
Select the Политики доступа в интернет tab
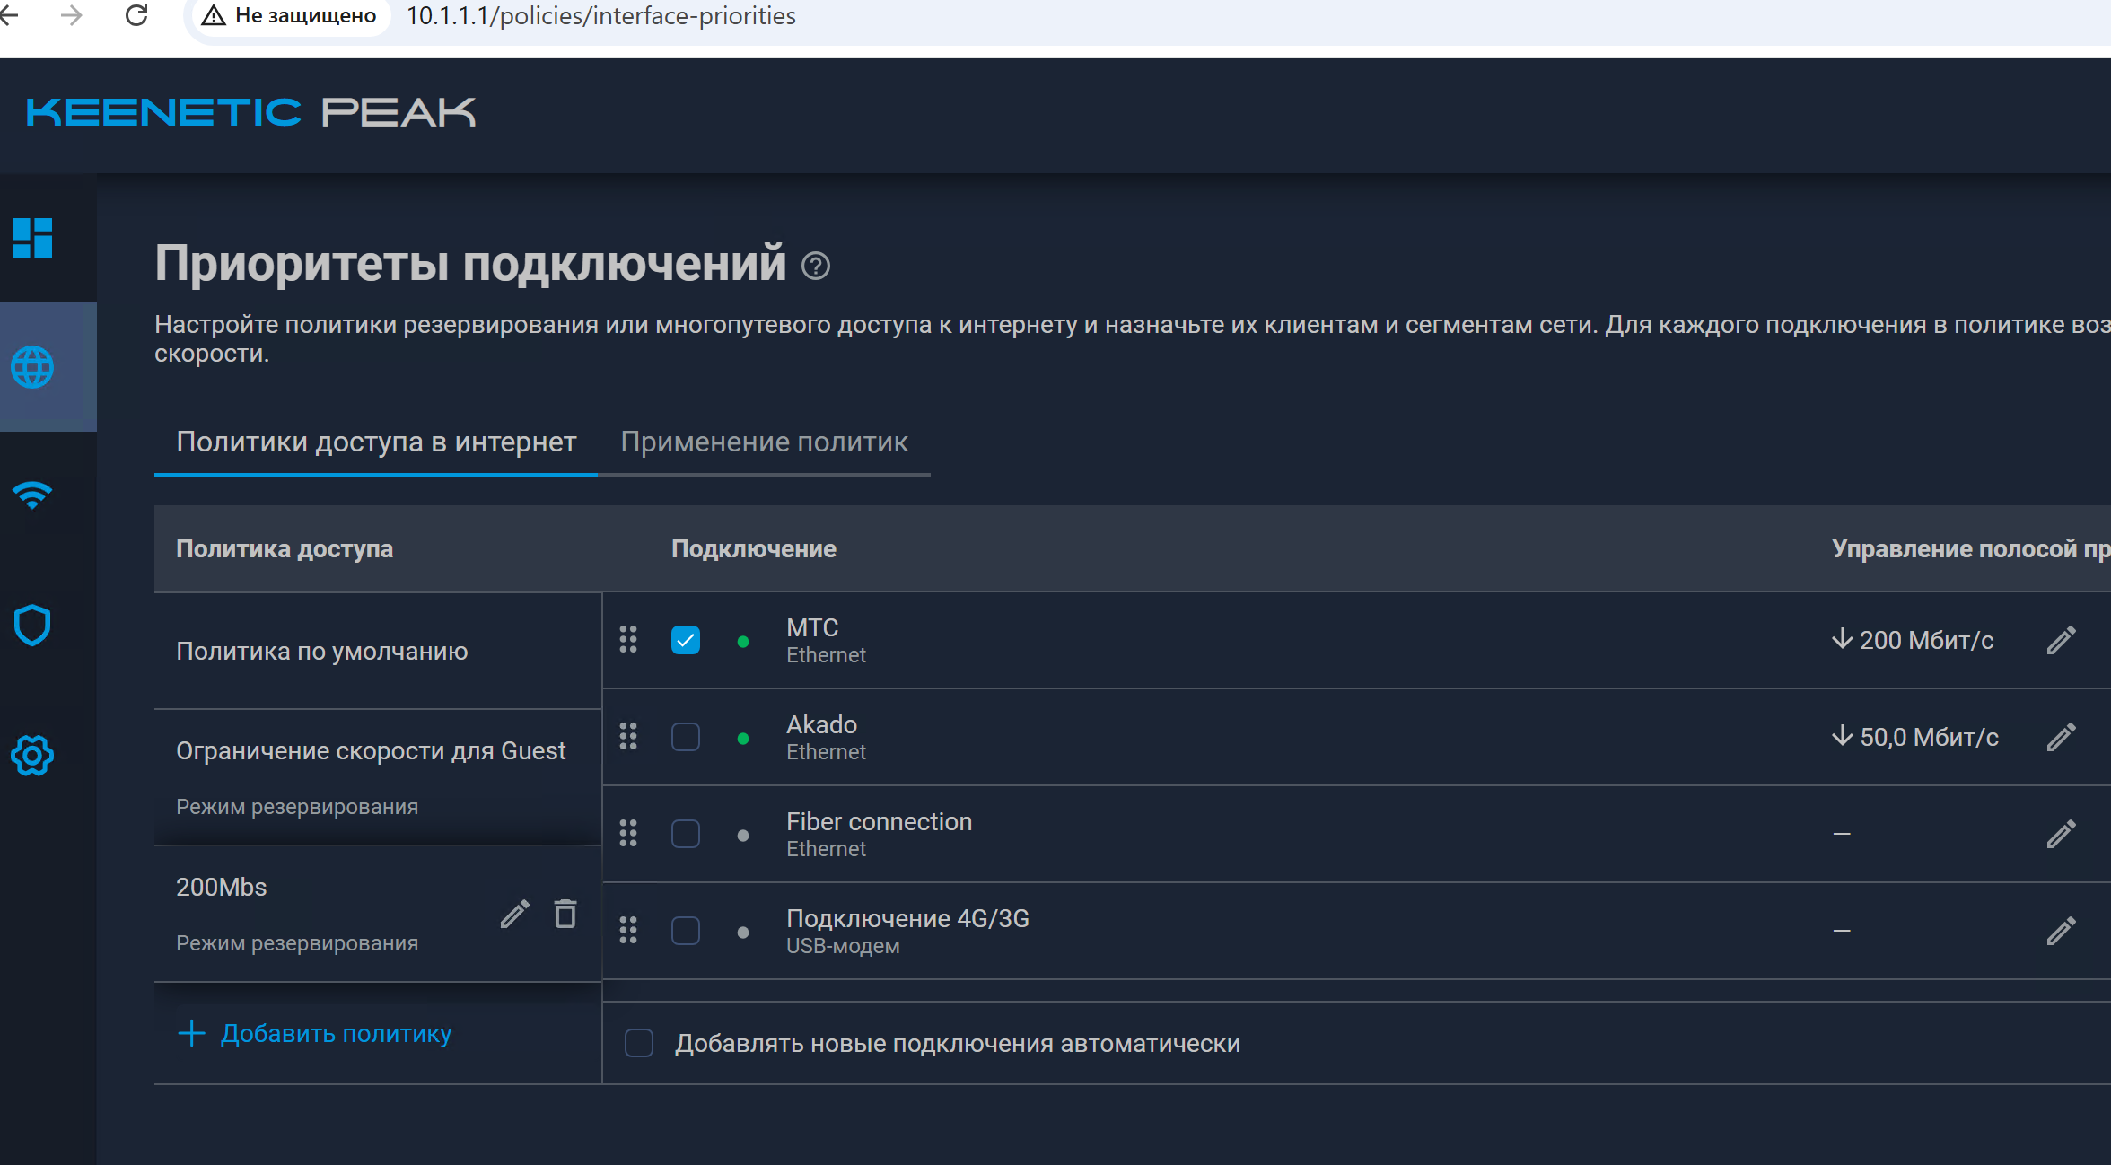pos(376,442)
